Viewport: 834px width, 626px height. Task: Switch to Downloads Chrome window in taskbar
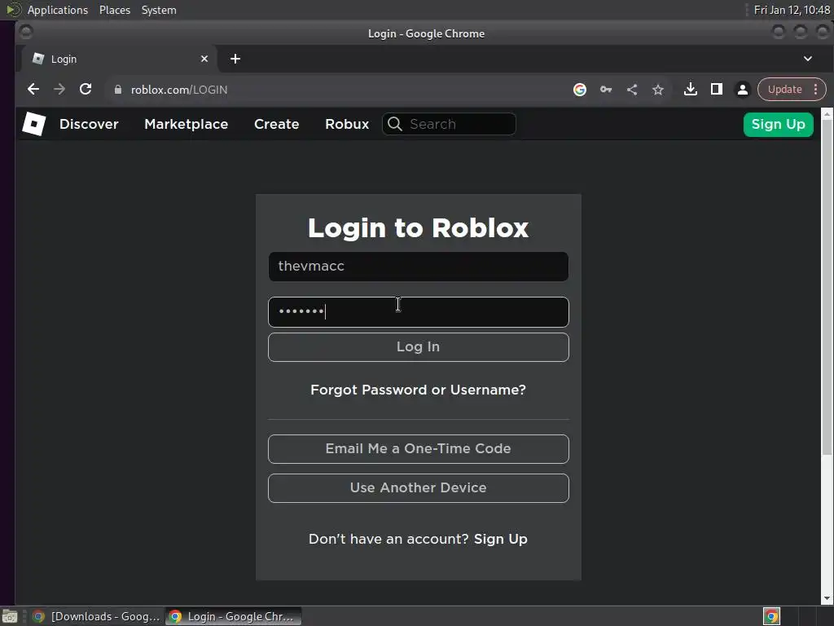pyautogui.click(x=96, y=616)
